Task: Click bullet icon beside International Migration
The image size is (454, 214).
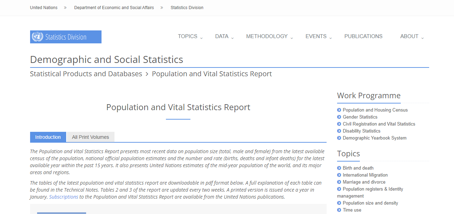Action: pyautogui.click(x=339, y=175)
